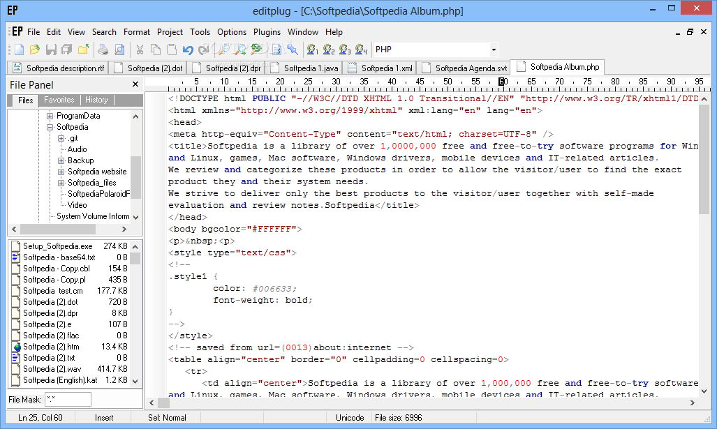Switch to Softpedia description.rtf tab

(58, 68)
